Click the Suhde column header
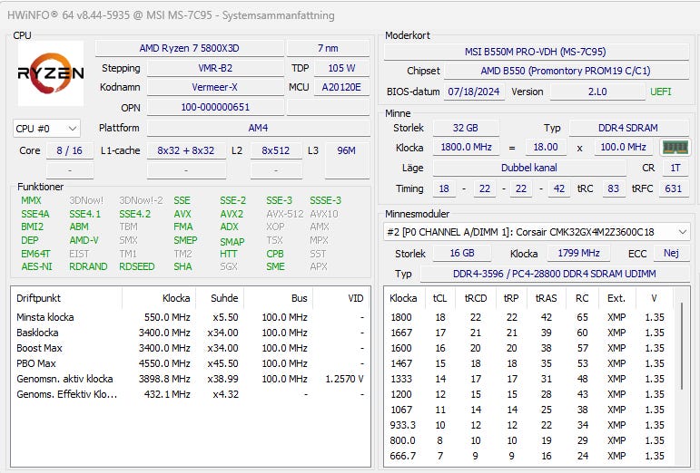 (224, 297)
